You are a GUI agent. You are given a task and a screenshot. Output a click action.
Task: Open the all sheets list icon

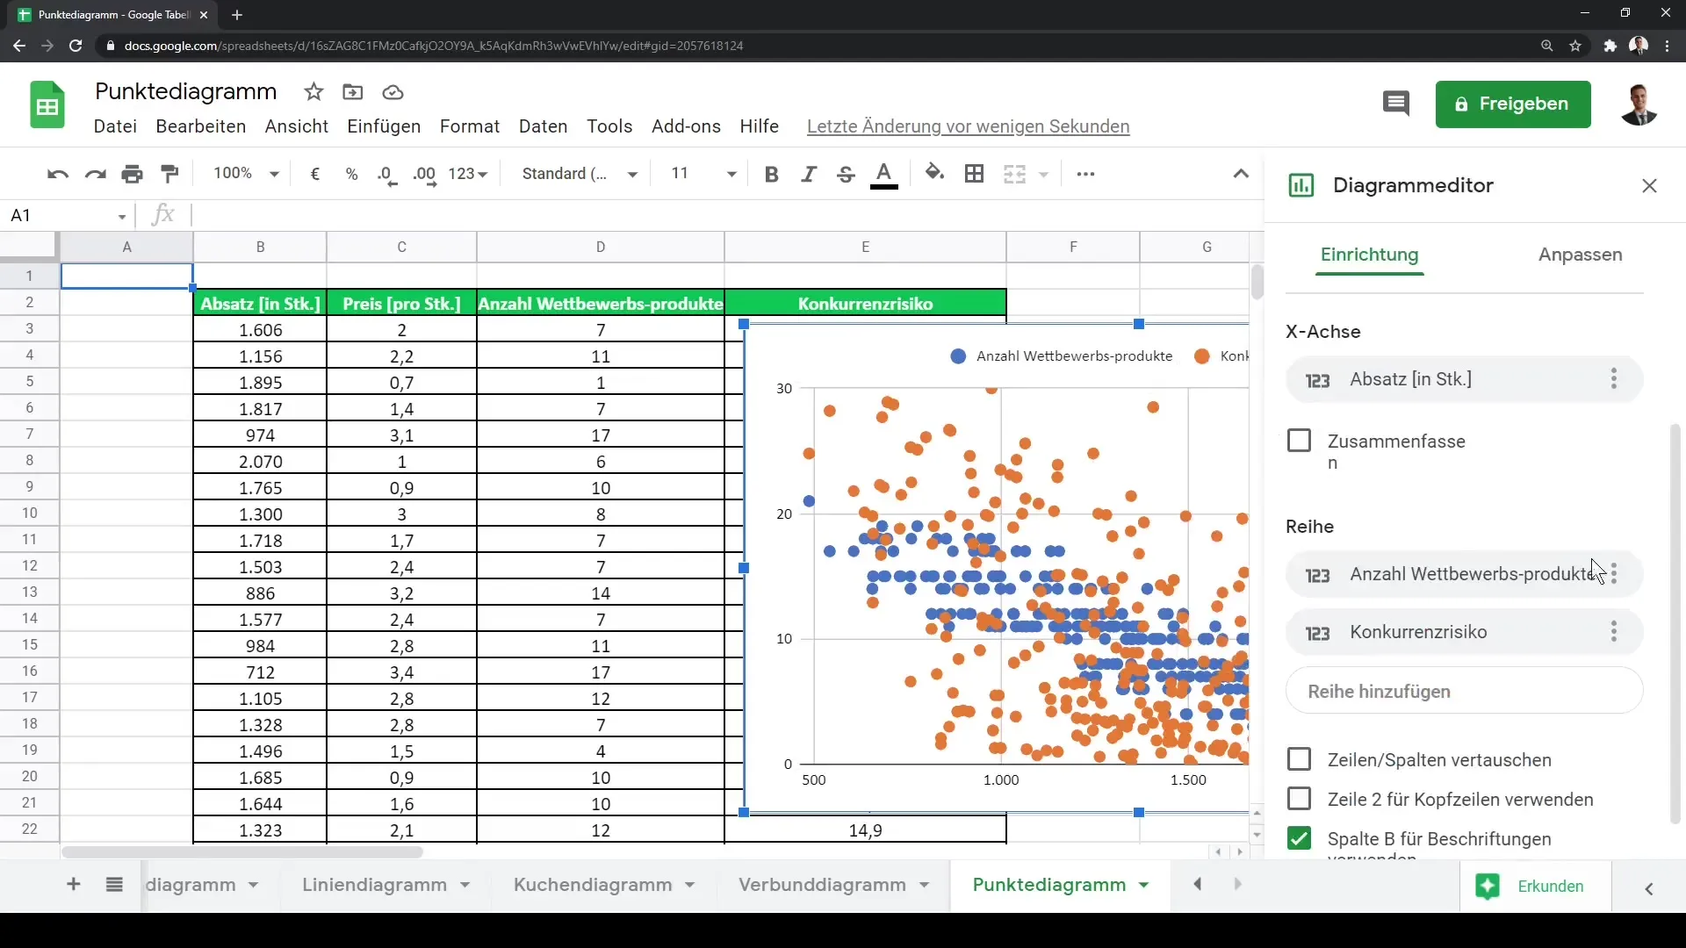[x=114, y=885]
